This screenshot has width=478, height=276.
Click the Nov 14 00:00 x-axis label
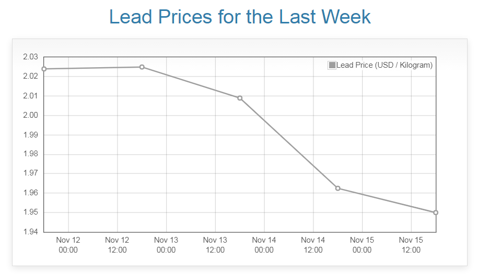[264, 245]
